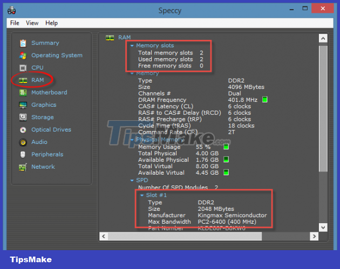Click the 'CAS# Latency (CL)' label
The image size is (340, 269).
[166, 106]
